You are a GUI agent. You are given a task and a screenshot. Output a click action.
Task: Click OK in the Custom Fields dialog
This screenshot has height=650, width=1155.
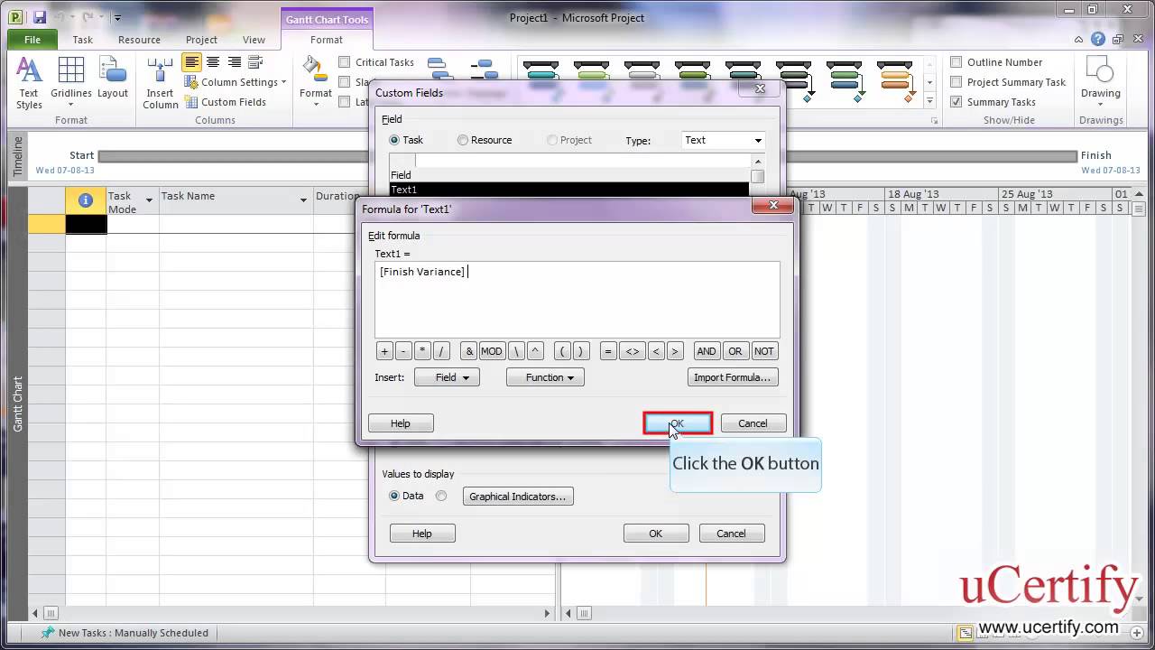click(656, 534)
